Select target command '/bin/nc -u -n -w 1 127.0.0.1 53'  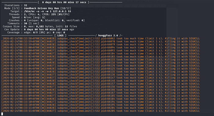(x=47, y=11)
